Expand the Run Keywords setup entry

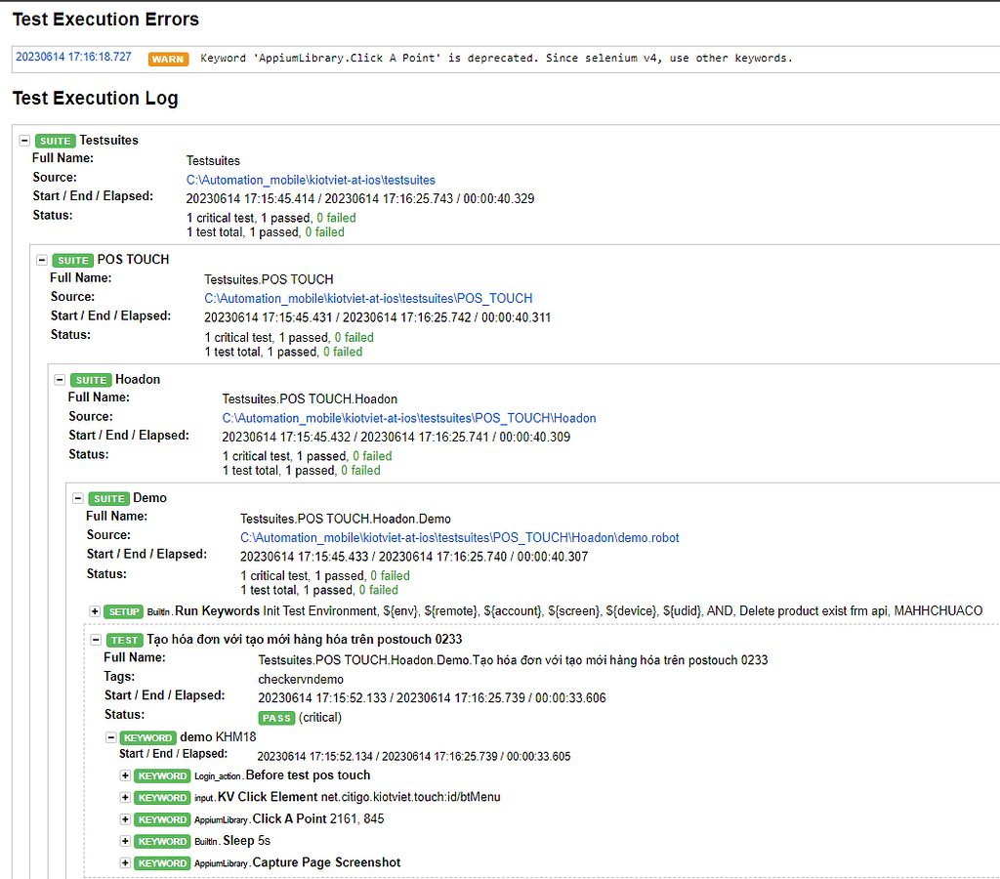pyautogui.click(x=95, y=611)
